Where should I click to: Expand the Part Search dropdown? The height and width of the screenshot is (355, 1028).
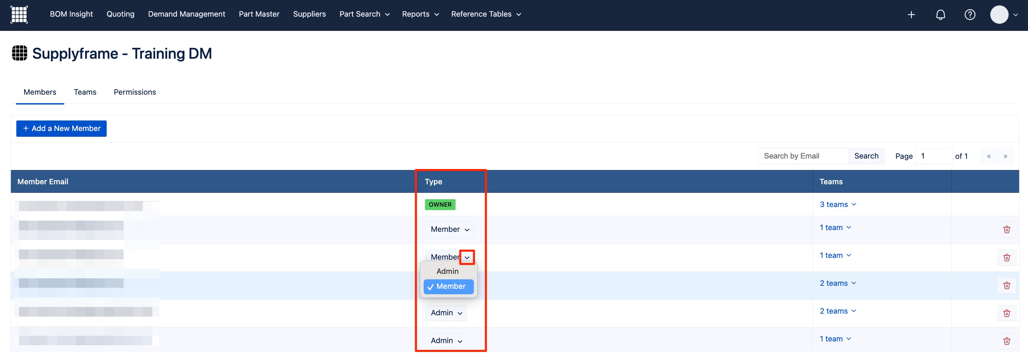(x=364, y=14)
